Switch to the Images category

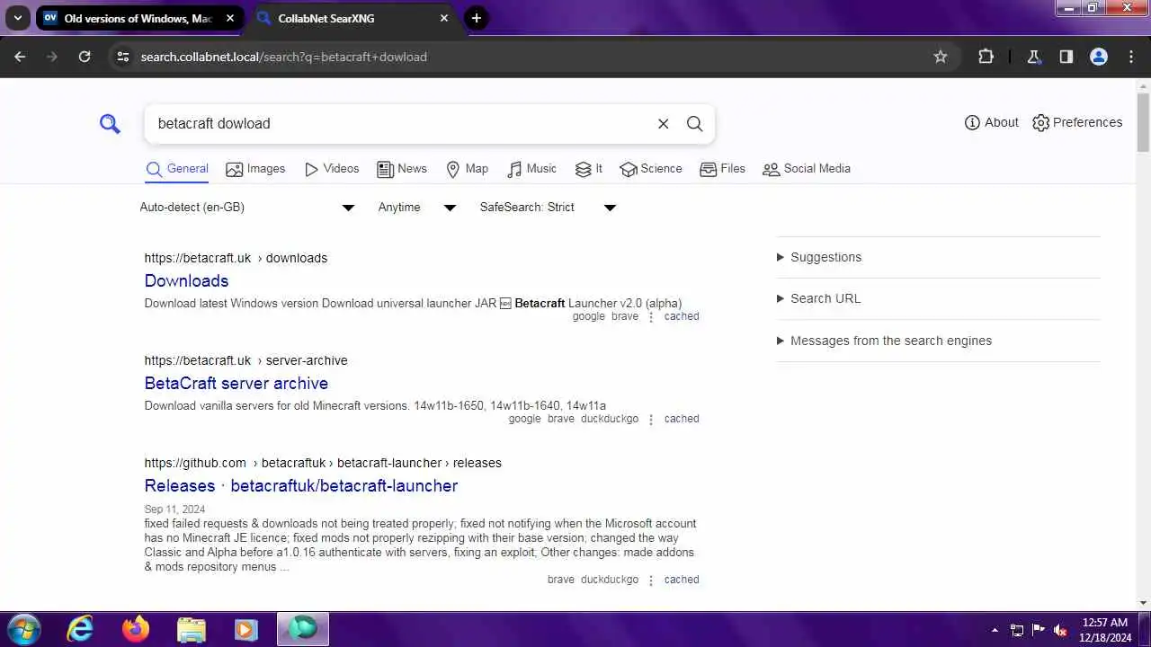click(255, 169)
